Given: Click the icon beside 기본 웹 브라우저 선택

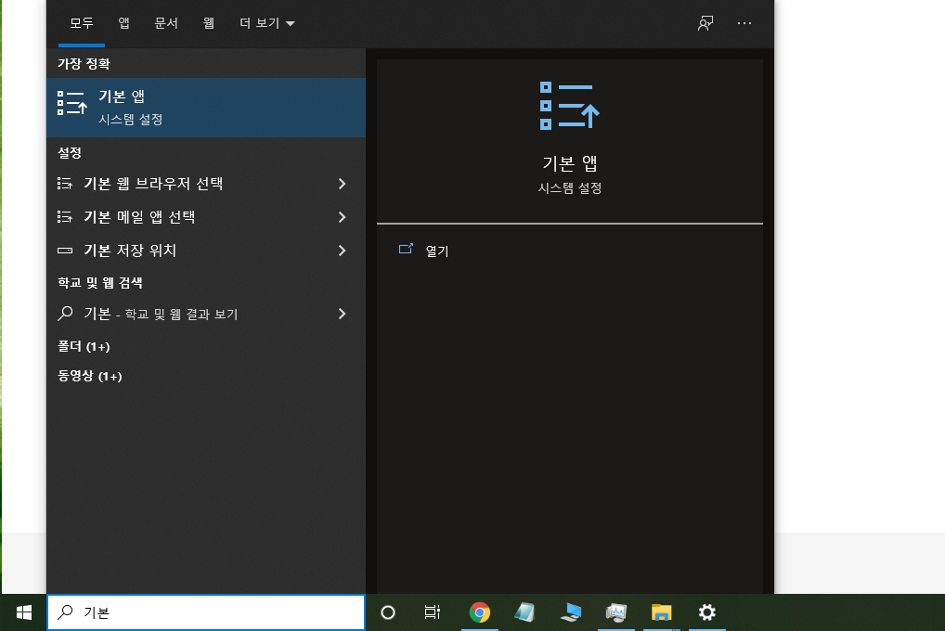Looking at the screenshot, I should pyautogui.click(x=64, y=183).
